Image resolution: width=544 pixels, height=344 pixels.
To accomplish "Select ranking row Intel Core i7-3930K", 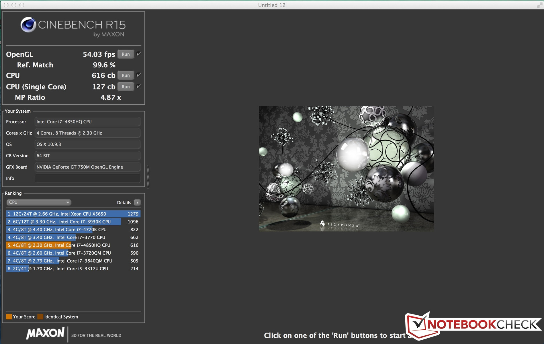I will (73, 222).
